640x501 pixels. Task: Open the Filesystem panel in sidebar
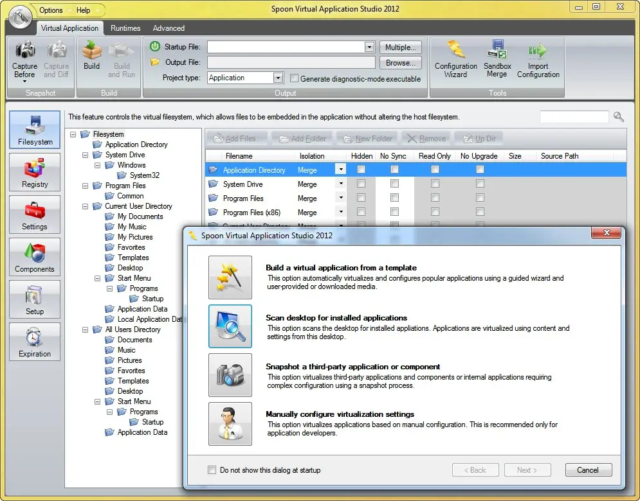35,130
